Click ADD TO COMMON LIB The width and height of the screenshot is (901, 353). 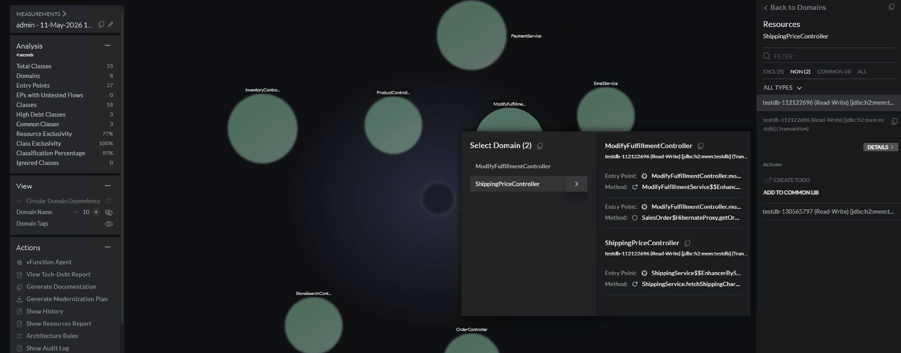click(x=791, y=192)
